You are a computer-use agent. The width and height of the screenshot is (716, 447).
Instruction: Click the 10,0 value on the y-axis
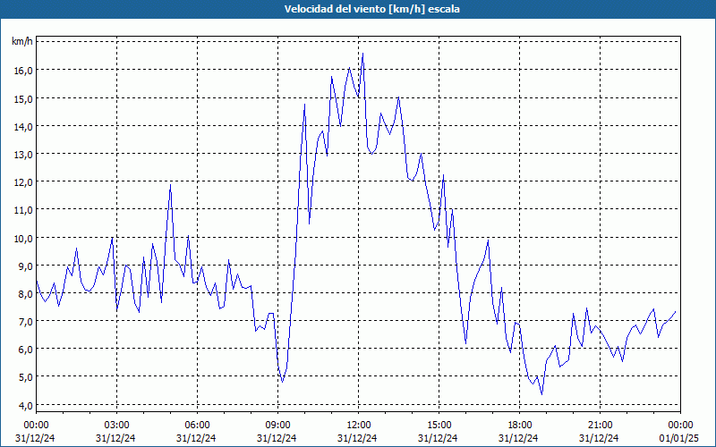coord(23,238)
